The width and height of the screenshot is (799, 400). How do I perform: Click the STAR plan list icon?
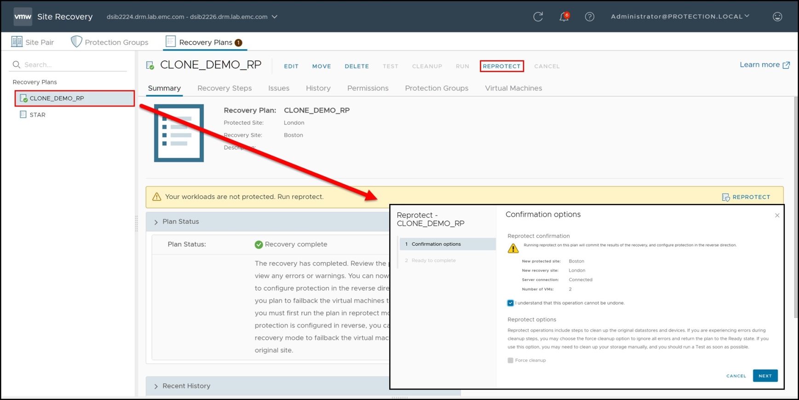(x=23, y=114)
